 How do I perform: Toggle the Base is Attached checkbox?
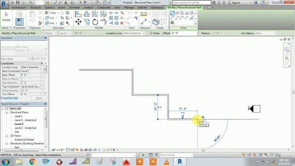[x=23, y=79]
